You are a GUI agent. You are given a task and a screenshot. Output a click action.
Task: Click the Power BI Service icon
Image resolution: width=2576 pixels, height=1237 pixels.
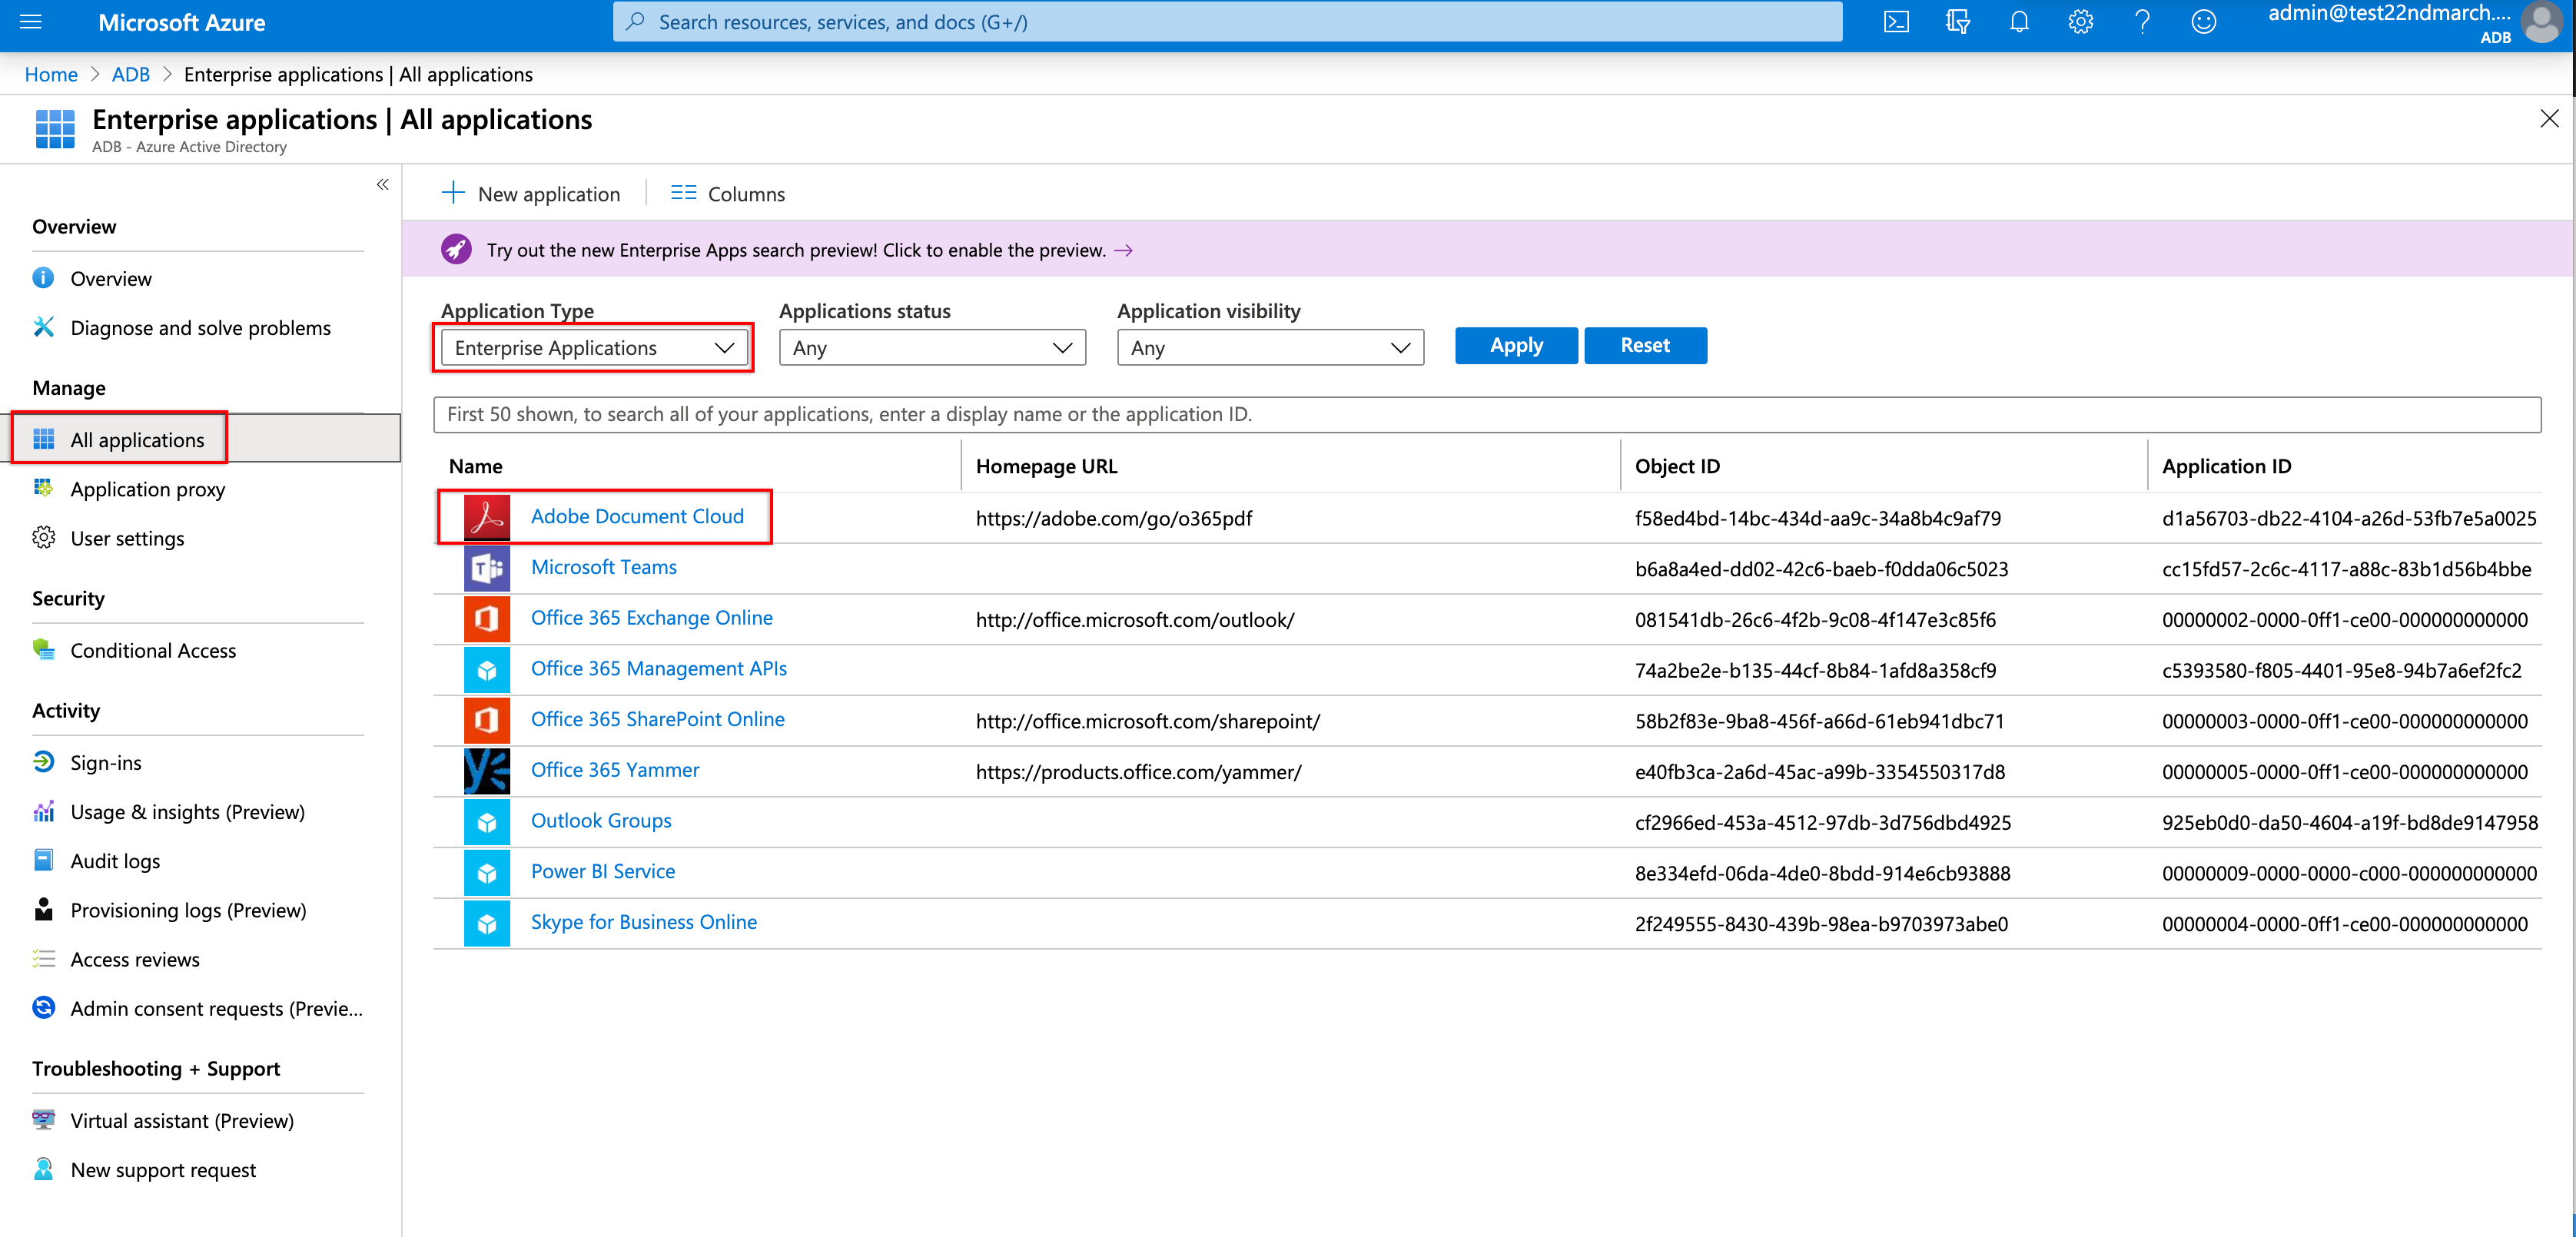(487, 872)
